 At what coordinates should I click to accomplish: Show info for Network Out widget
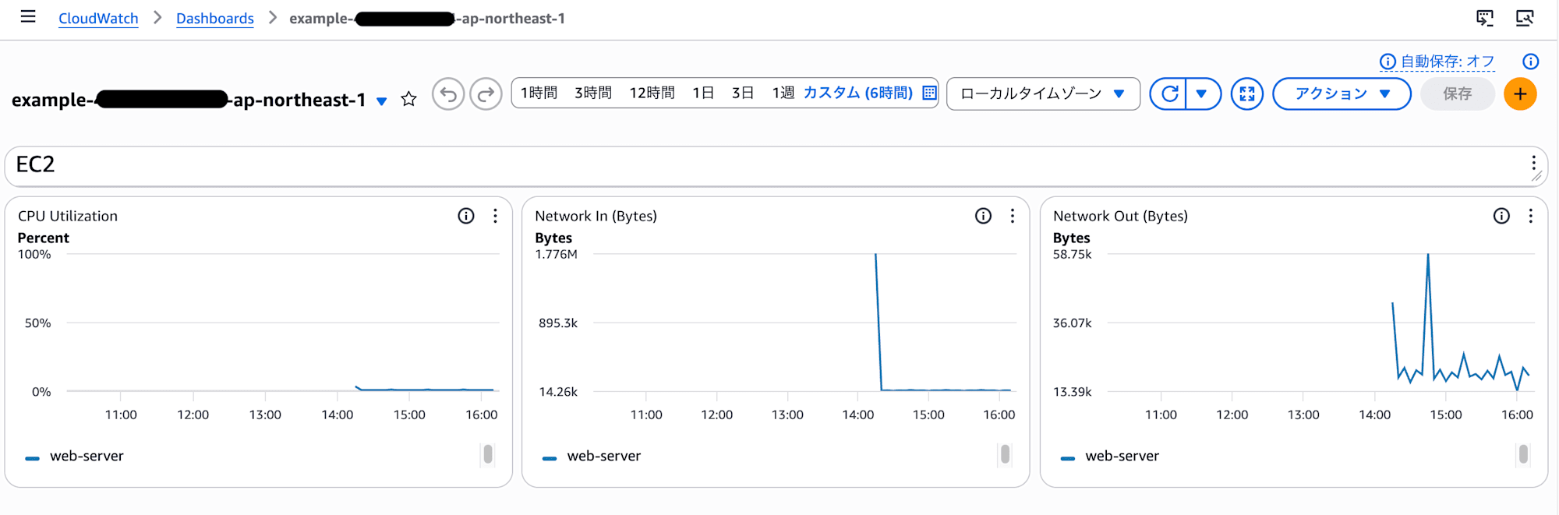pos(1501,216)
